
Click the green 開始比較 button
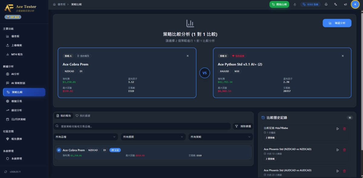[x=279, y=4]
